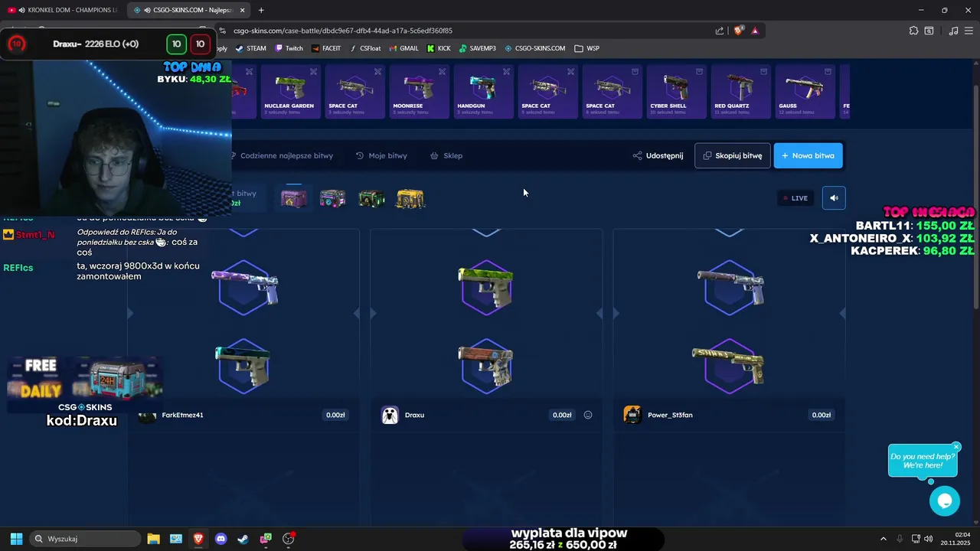This screenshot has height=551, width=980.
Task: Select the purple case icon in battle row
Action: tap(294, 199)
